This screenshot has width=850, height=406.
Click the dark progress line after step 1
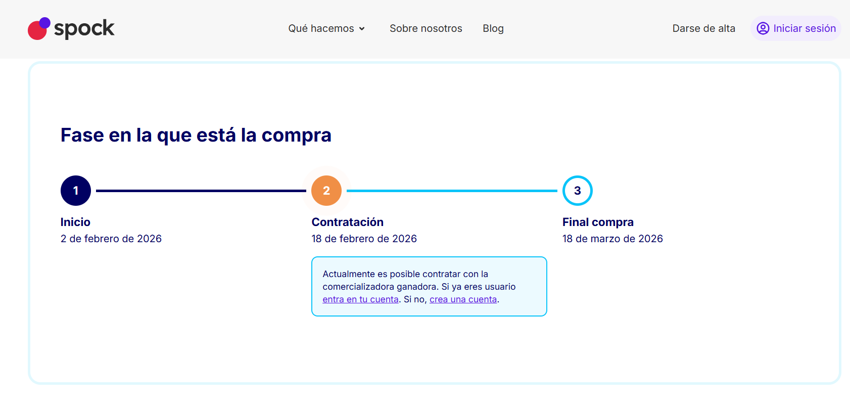[x=201, y=191]
